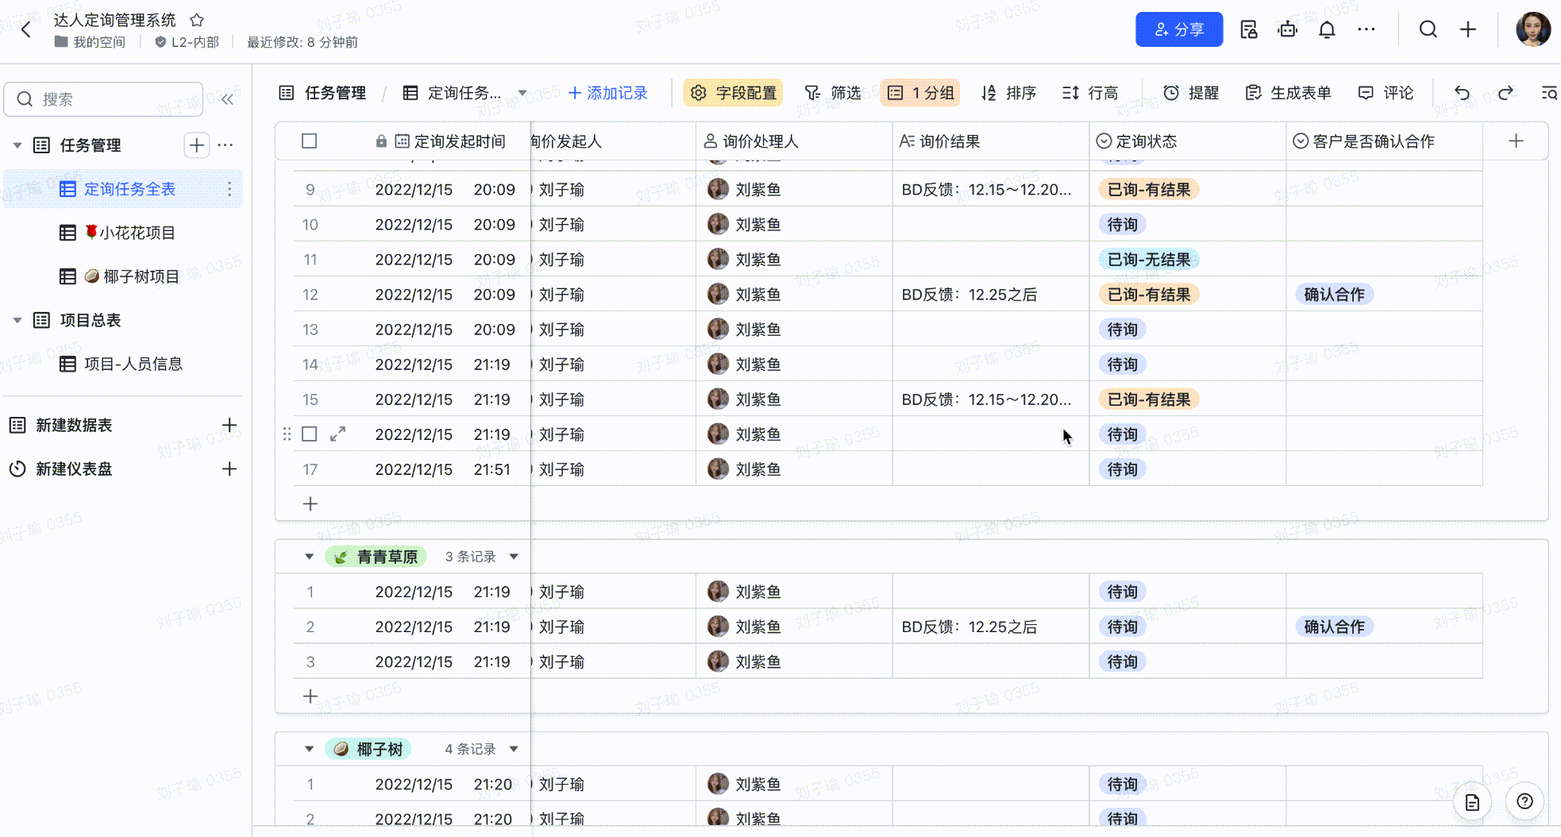Check the row 16 selection checkbox

click(310, 434)
